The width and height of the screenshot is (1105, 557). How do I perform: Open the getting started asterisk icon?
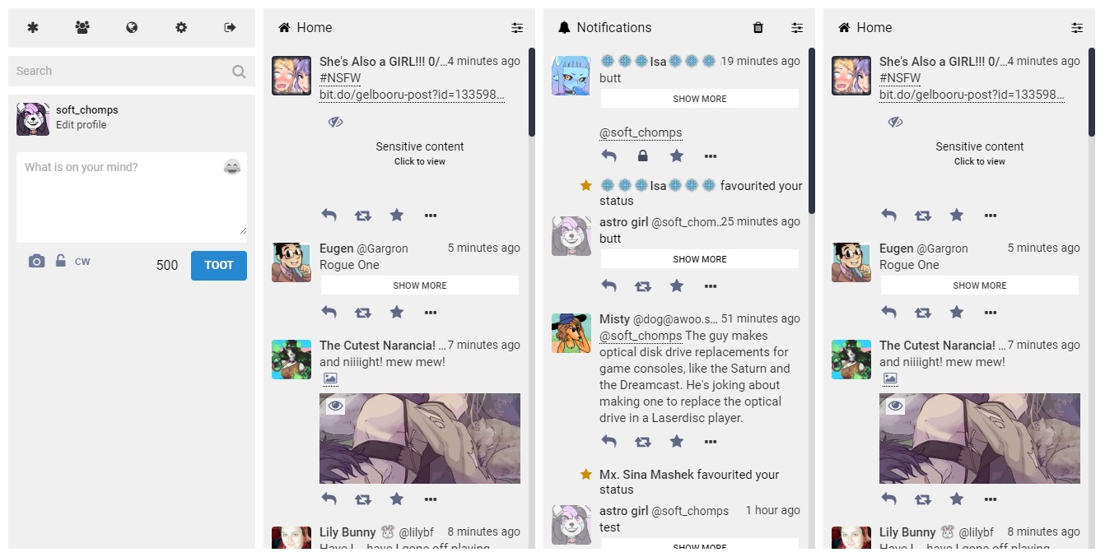pyautogui.click(x=33, y=27)
